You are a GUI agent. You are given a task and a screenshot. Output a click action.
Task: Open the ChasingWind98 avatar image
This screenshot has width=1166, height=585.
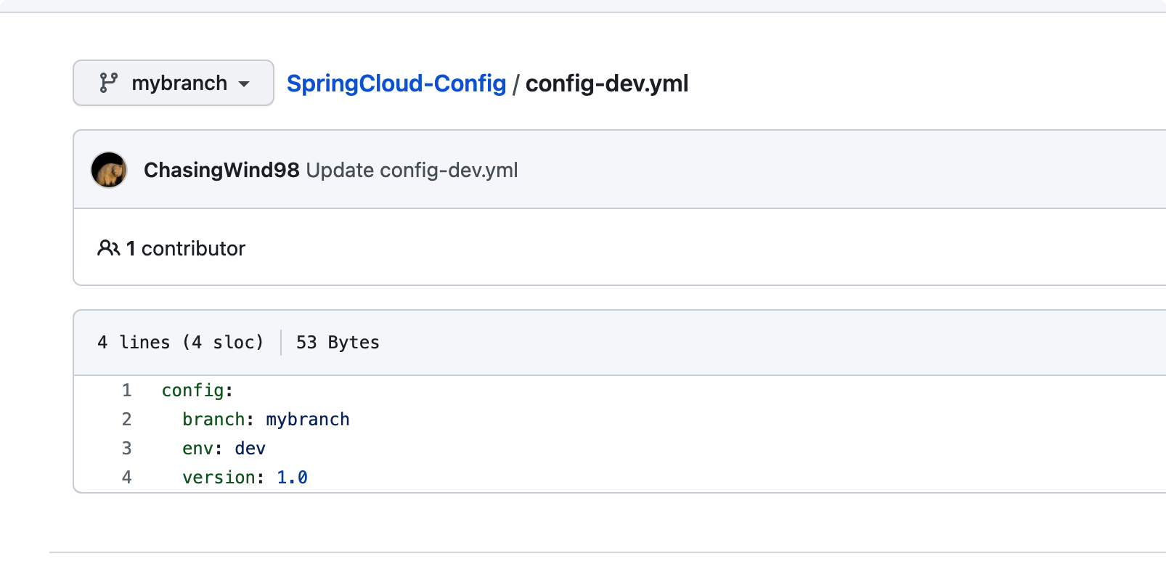[x=109, y=170]
